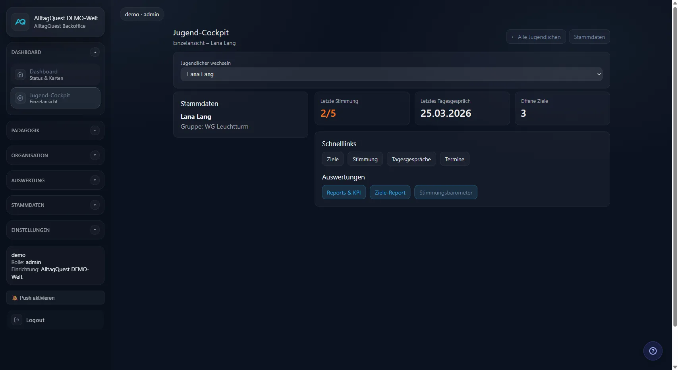678x370 pixels.
Task: Open the Jugendlicher wechseln dropdown
Action: [x=391, y=74]
